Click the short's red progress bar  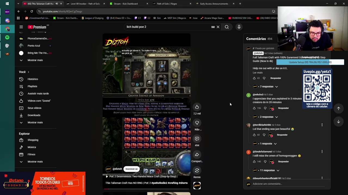pos(146,189)
